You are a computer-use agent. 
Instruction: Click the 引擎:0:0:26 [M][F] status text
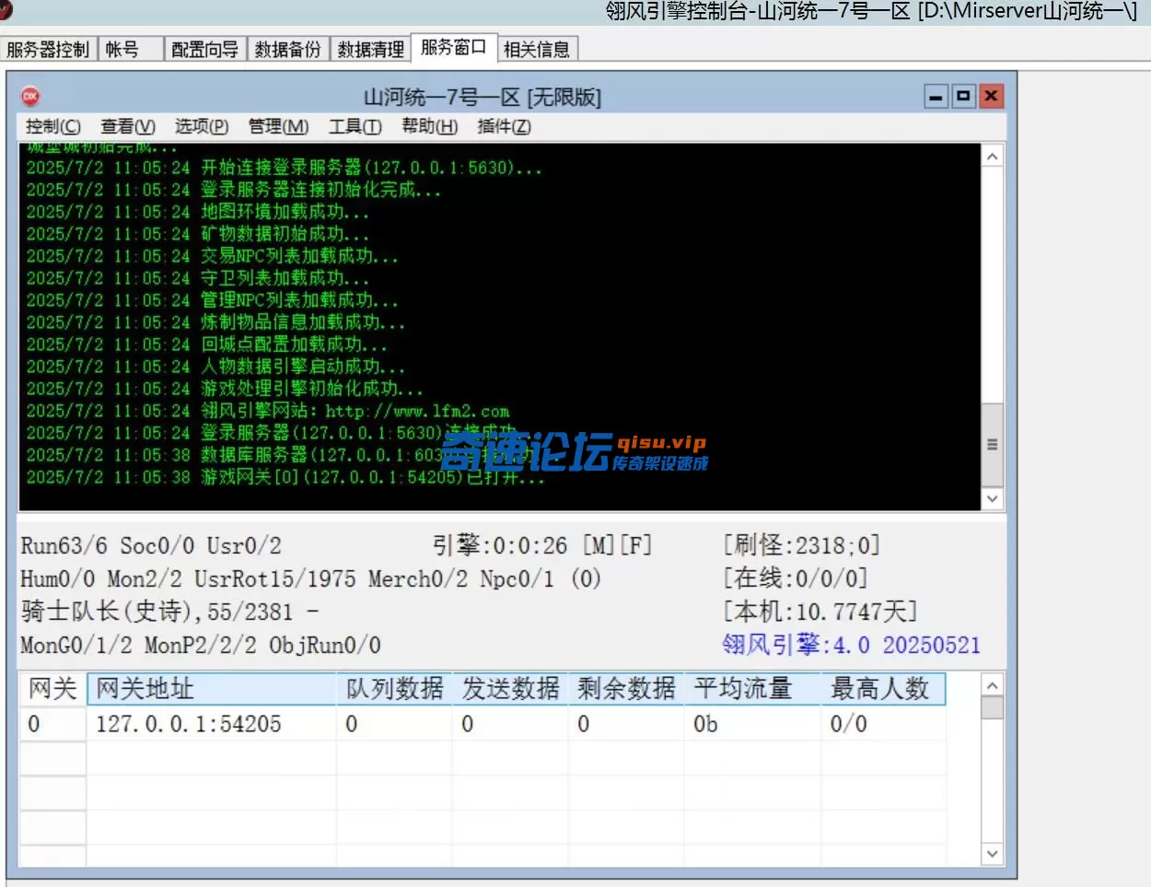tap(542, 545)
